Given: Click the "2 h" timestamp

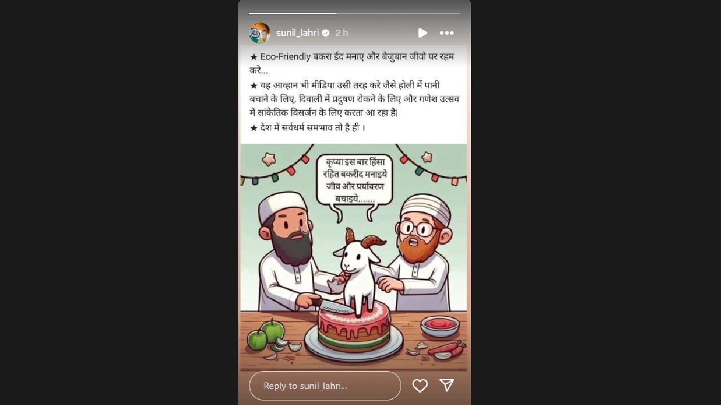Looking at the screenshot, I should [341, 33].
